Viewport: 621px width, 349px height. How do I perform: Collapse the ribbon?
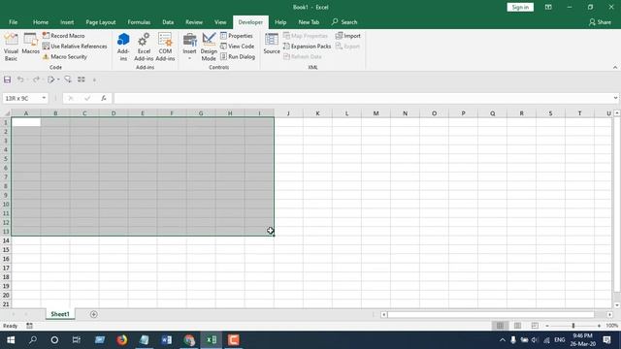(615, 67)
